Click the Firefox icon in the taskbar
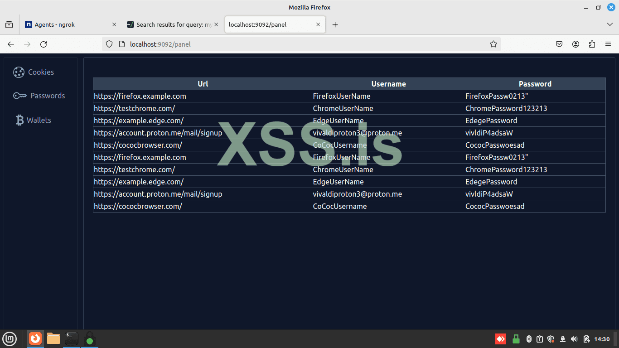The width and height of the screenshot is (619, 348). [x=35, y=338]
